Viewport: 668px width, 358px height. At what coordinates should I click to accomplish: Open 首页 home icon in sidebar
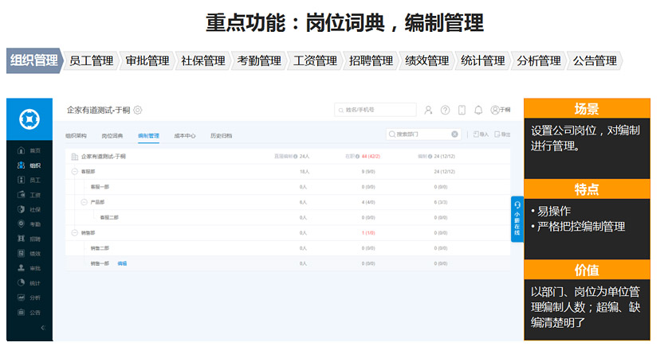click(21, 150)
